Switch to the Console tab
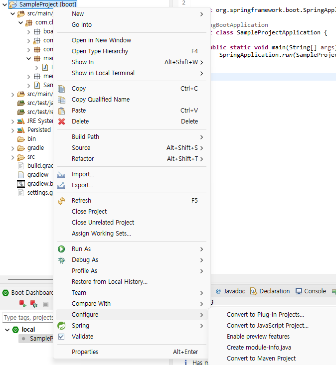The height and width of the screenshot is (365, 336). tap(311, 291)
